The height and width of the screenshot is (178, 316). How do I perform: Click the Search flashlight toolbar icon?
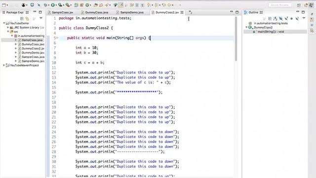point(107,5)
